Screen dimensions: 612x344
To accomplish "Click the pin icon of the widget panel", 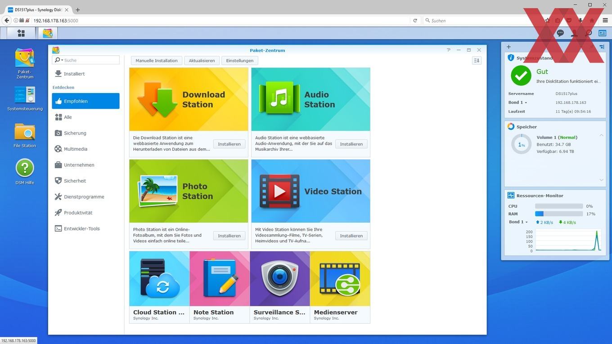I will [x=602, y=47].
